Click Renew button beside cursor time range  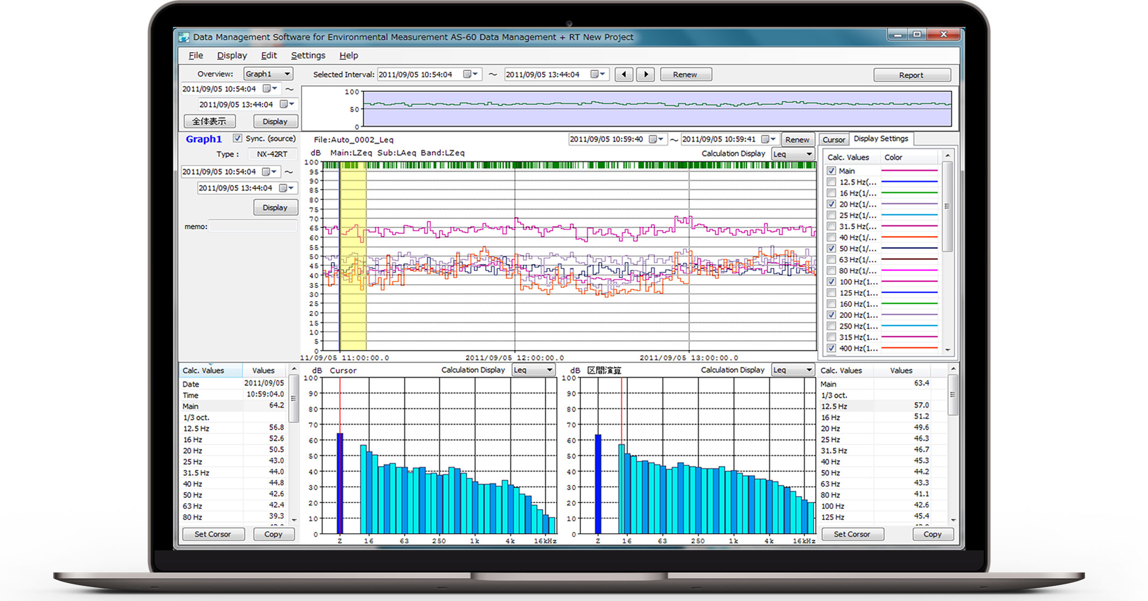(x=797, y=140)
